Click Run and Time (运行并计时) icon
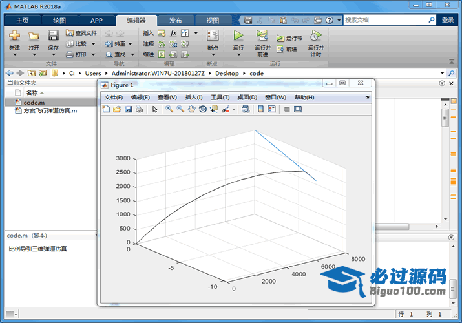Image resolution: width=462 pixels, height=323 pixels. click(x=315, y=36)
